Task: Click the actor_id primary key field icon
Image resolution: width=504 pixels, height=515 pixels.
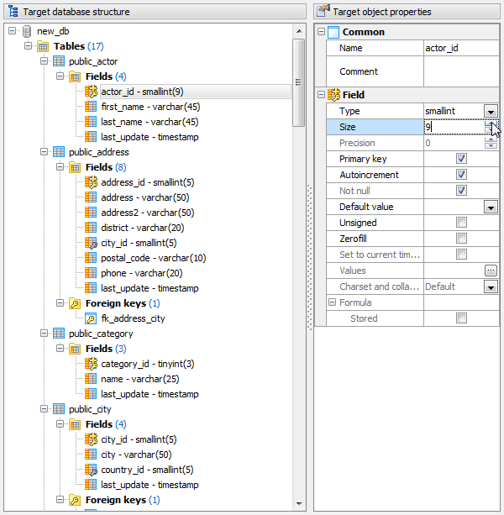Action: [91, 92]
